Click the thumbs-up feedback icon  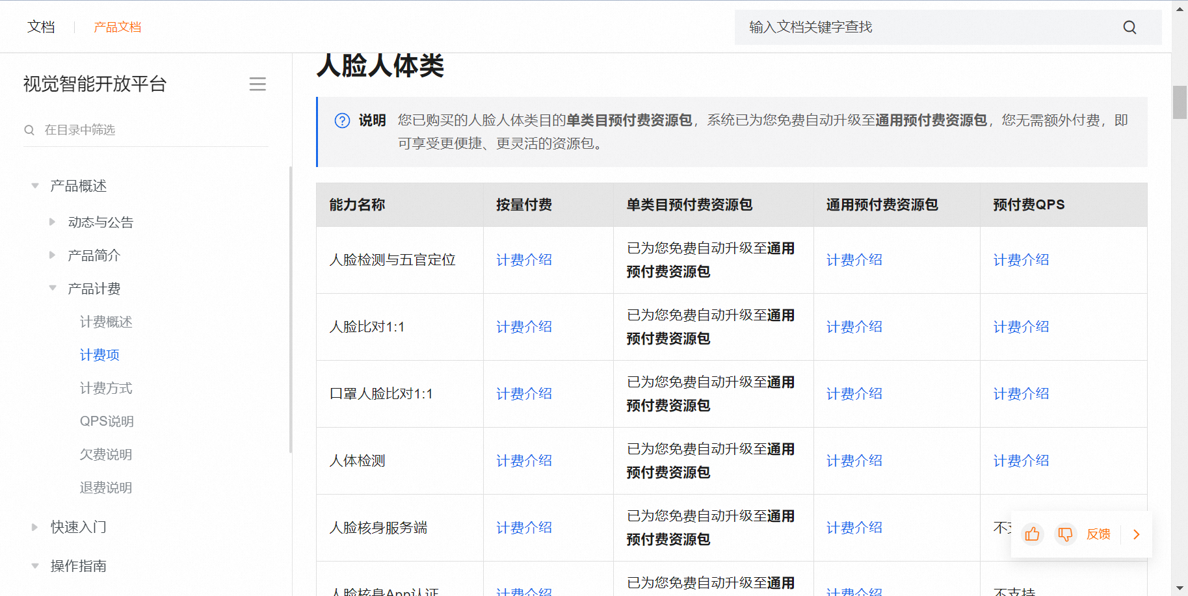pos(1032,534)
